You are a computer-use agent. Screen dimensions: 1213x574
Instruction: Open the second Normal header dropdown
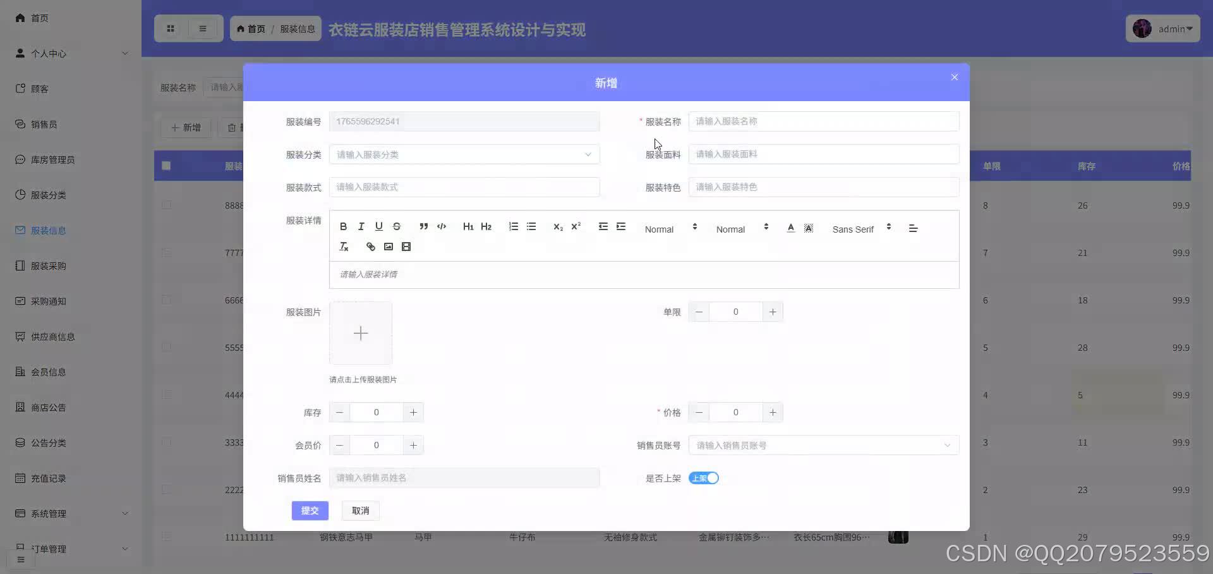coord(742,229)
